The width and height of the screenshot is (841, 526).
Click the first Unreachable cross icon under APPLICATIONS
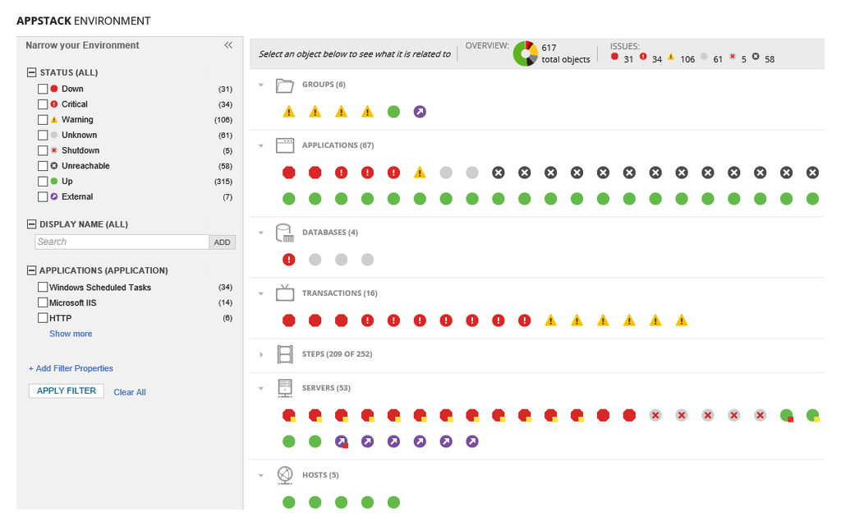pyautogui.click(x=498, y=172)
